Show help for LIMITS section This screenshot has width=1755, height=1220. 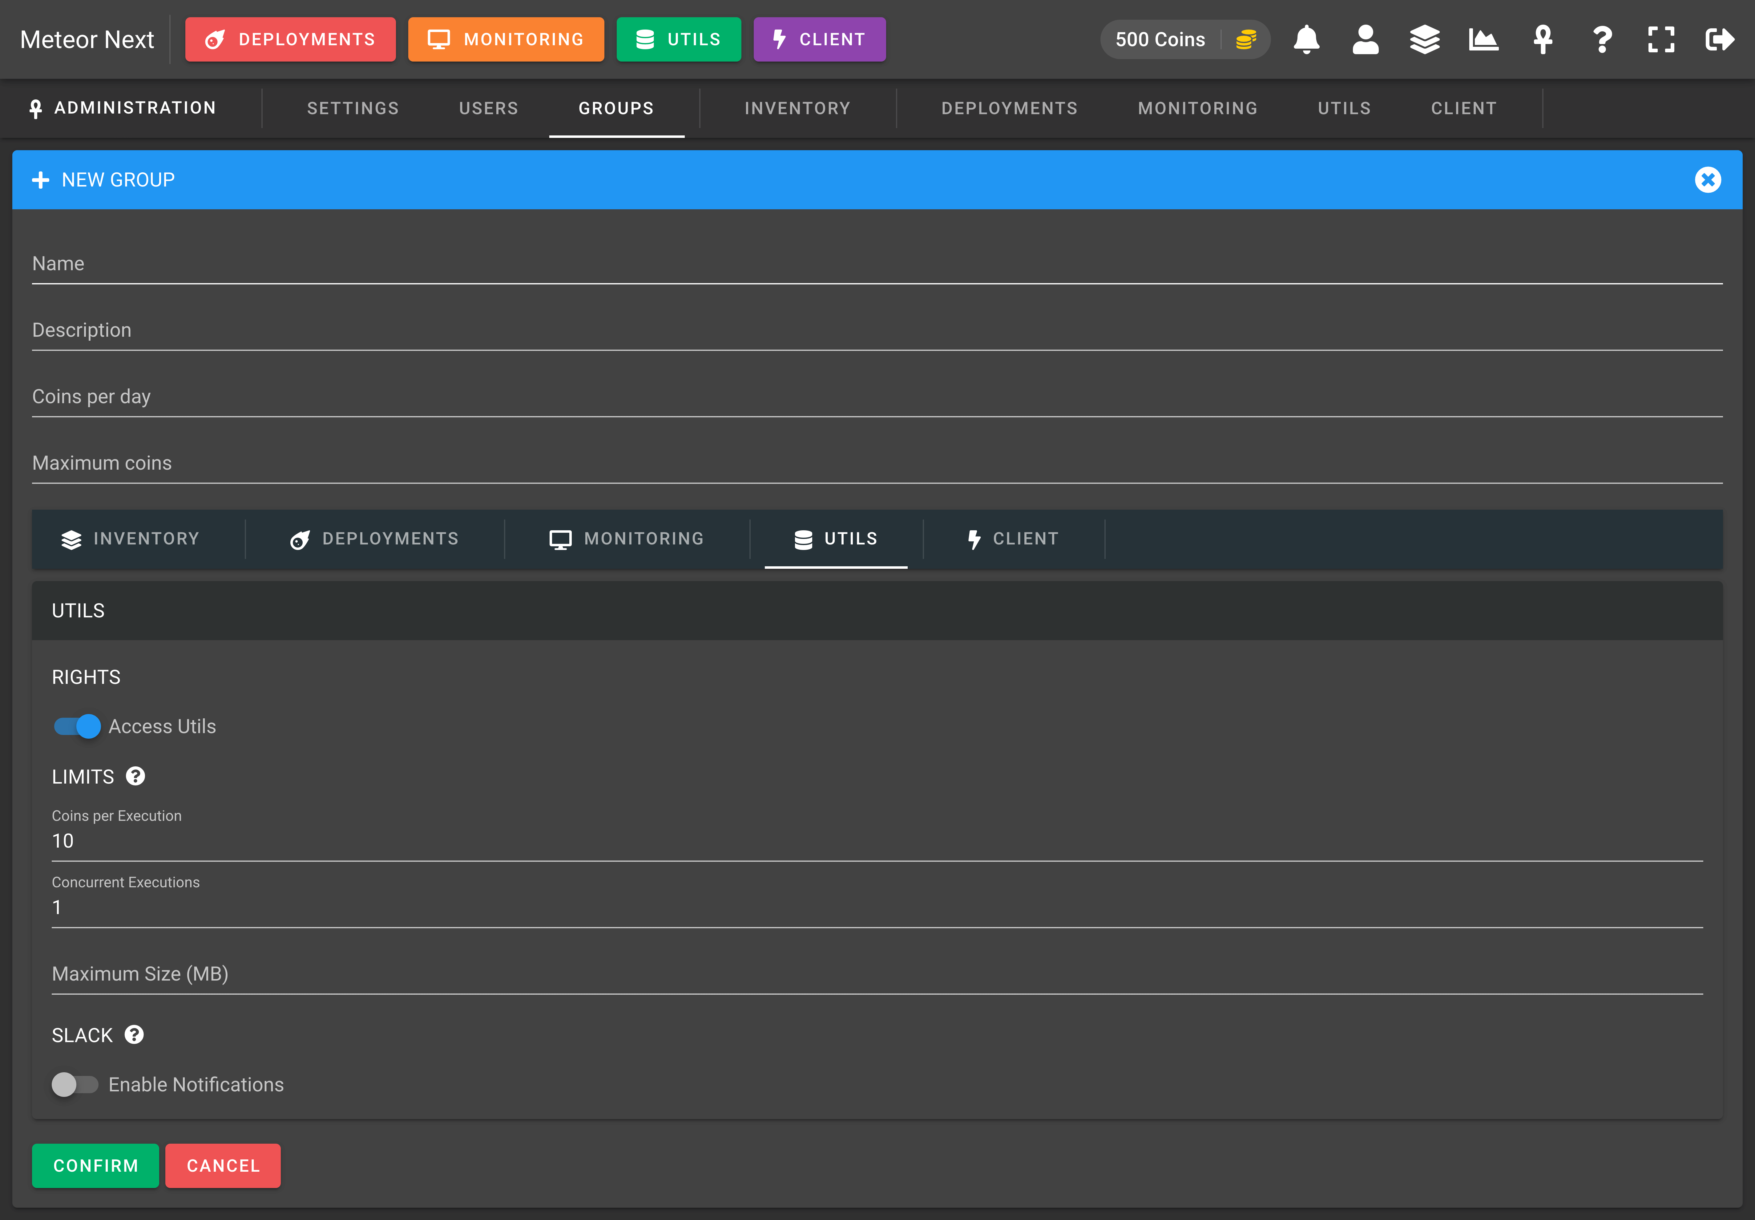click(x=135, y=776)
